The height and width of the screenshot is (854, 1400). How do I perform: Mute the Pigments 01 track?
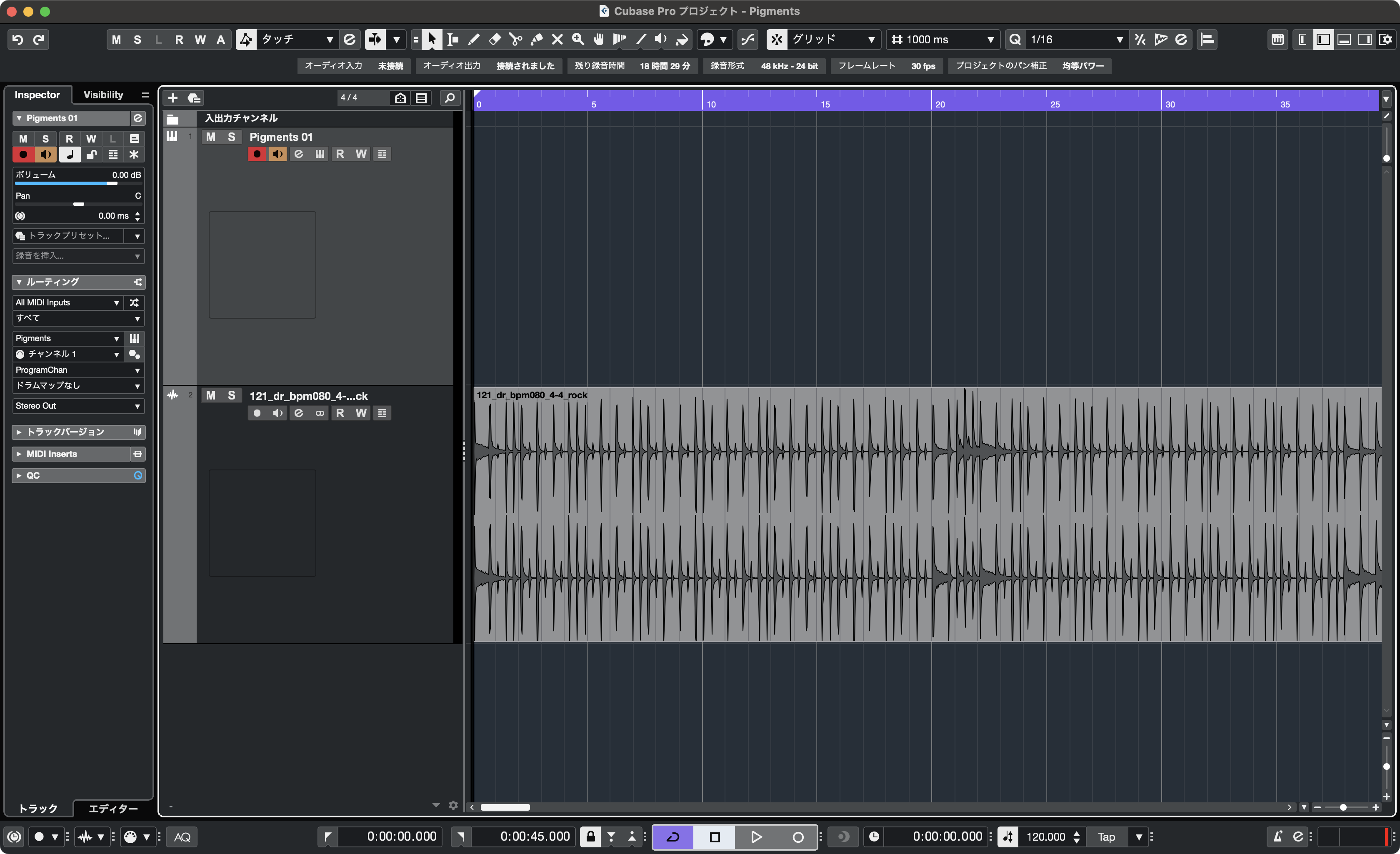click(x=211, y=137)
